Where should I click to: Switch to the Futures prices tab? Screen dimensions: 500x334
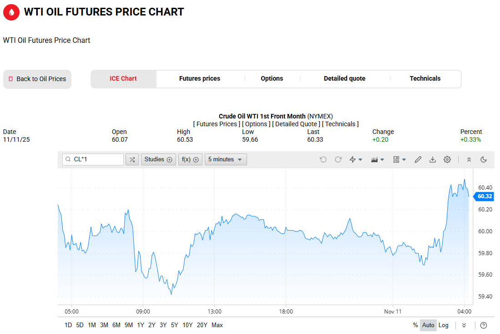[199, 79]
